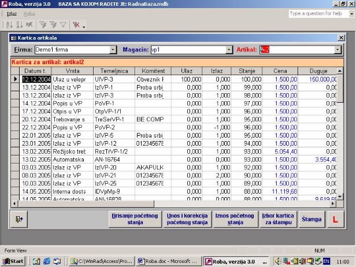Click the exit door icon button
Image resolution: width=356 pixels, height=267 pixels.
[x=20, y=218]
